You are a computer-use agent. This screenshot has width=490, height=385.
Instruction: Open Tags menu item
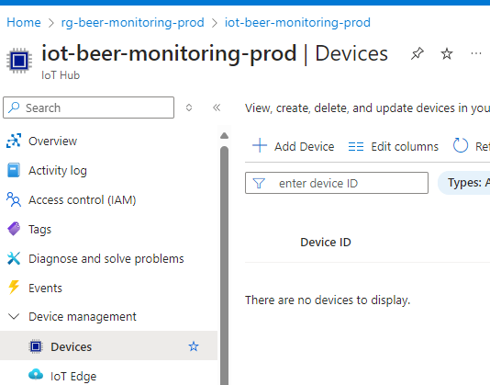click(x=39, y=229)
